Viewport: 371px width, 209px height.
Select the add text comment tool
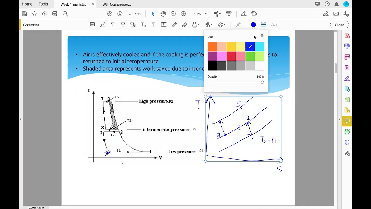pyautogui.click(x=154, y=25)
